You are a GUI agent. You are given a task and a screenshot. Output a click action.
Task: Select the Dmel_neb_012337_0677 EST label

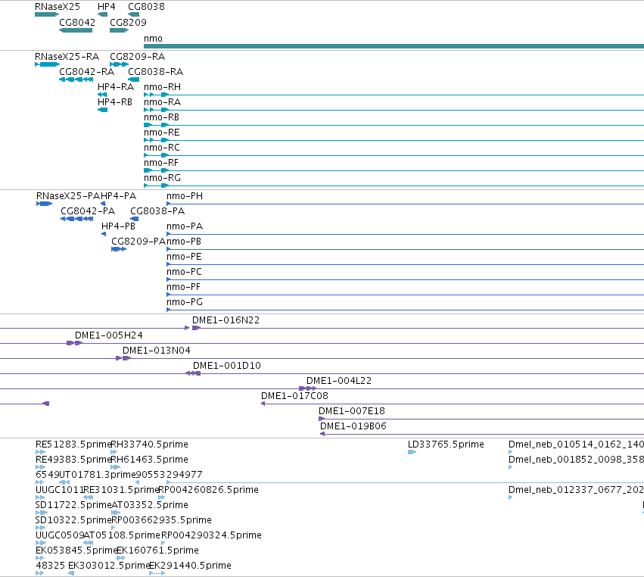point(576,490)
